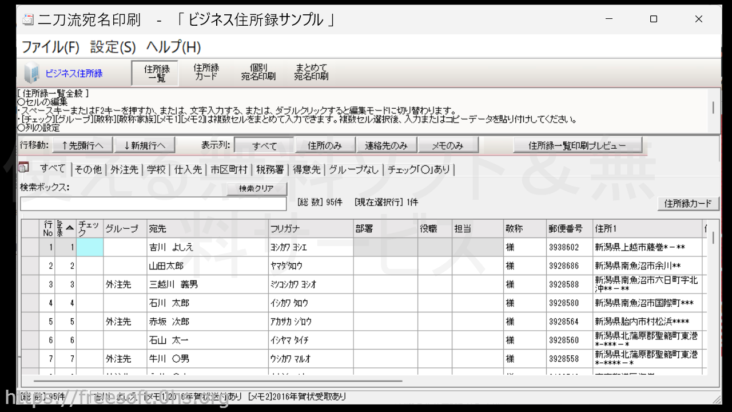Toggle the チェック cell for 山田太郎
732x412 pixels.
pyautogui.click(x=90, y=266)
